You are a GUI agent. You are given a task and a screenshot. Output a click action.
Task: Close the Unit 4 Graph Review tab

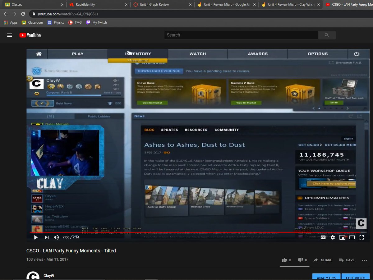click(190, 5)
